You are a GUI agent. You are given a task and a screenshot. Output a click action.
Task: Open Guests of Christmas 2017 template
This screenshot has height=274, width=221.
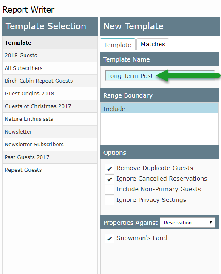(x=50, y=106)
